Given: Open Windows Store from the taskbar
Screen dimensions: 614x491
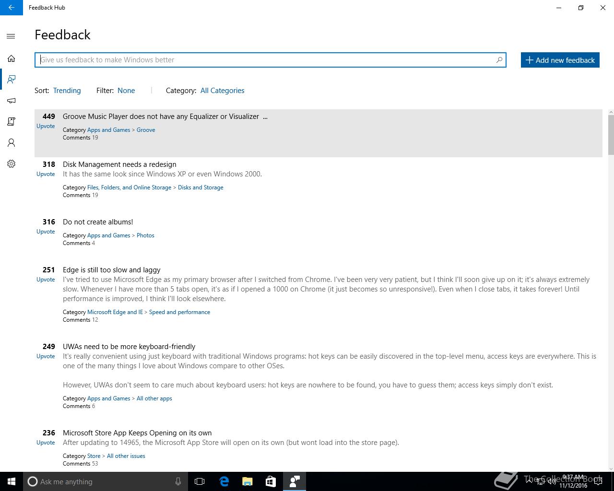Looking at the screenshot, I should [271, 481].
